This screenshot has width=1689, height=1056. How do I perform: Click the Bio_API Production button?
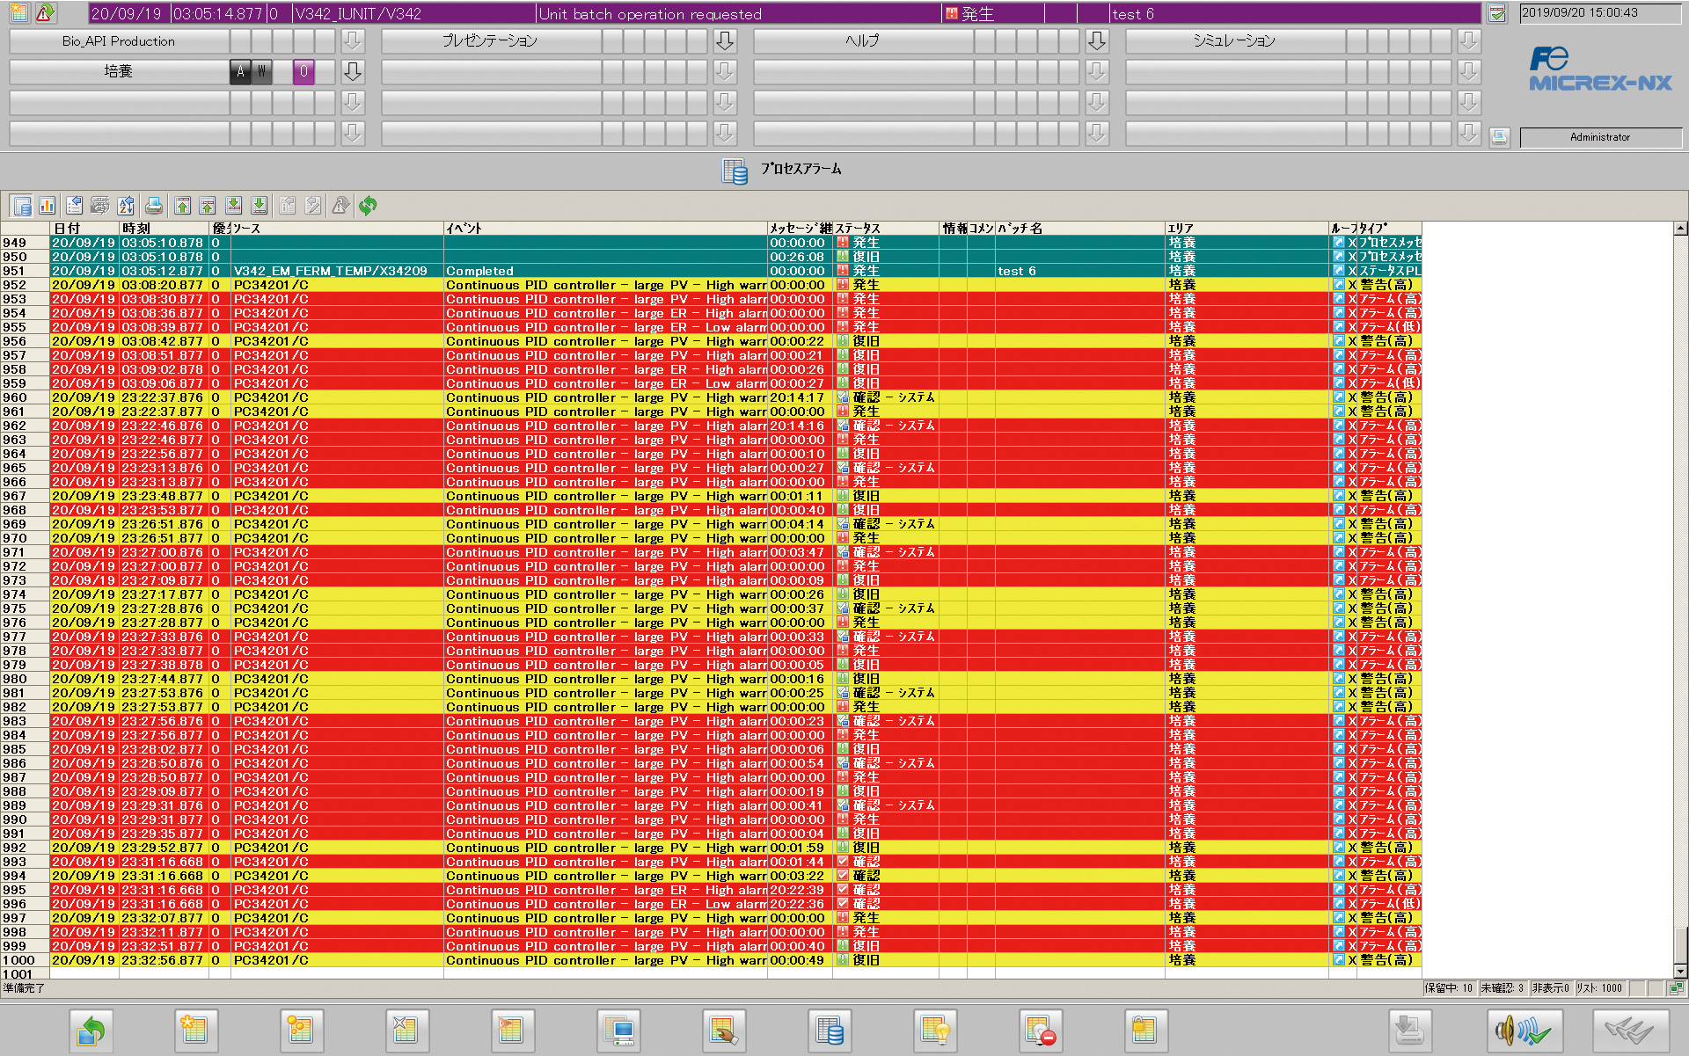point(119,40)
